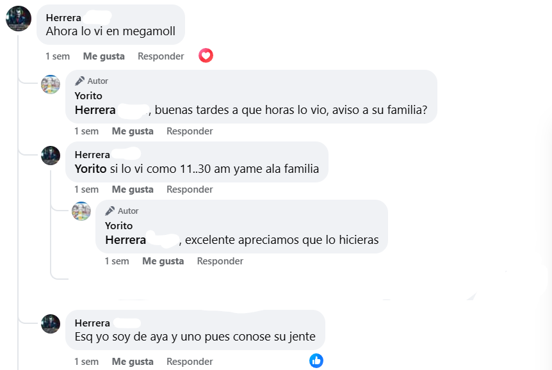The width and height of the screenshot is (552, 370).
Task: Click Herrera's avatar on the Esq yo soy comment
Action: [x=50, y=325]
